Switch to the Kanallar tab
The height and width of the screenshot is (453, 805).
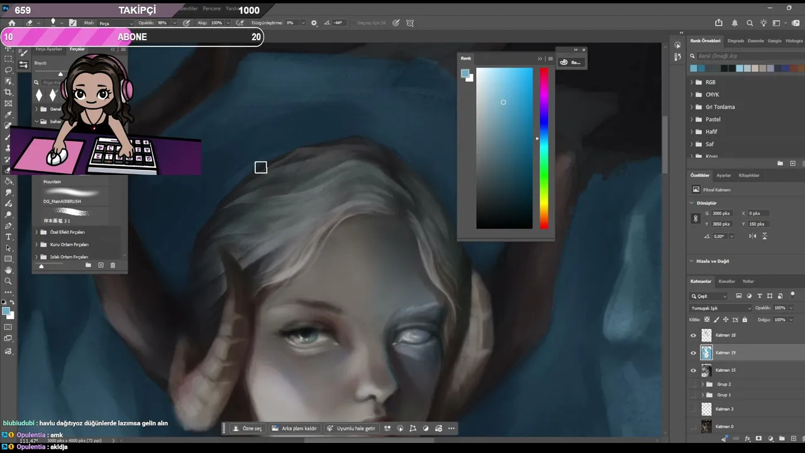(727, 281)
